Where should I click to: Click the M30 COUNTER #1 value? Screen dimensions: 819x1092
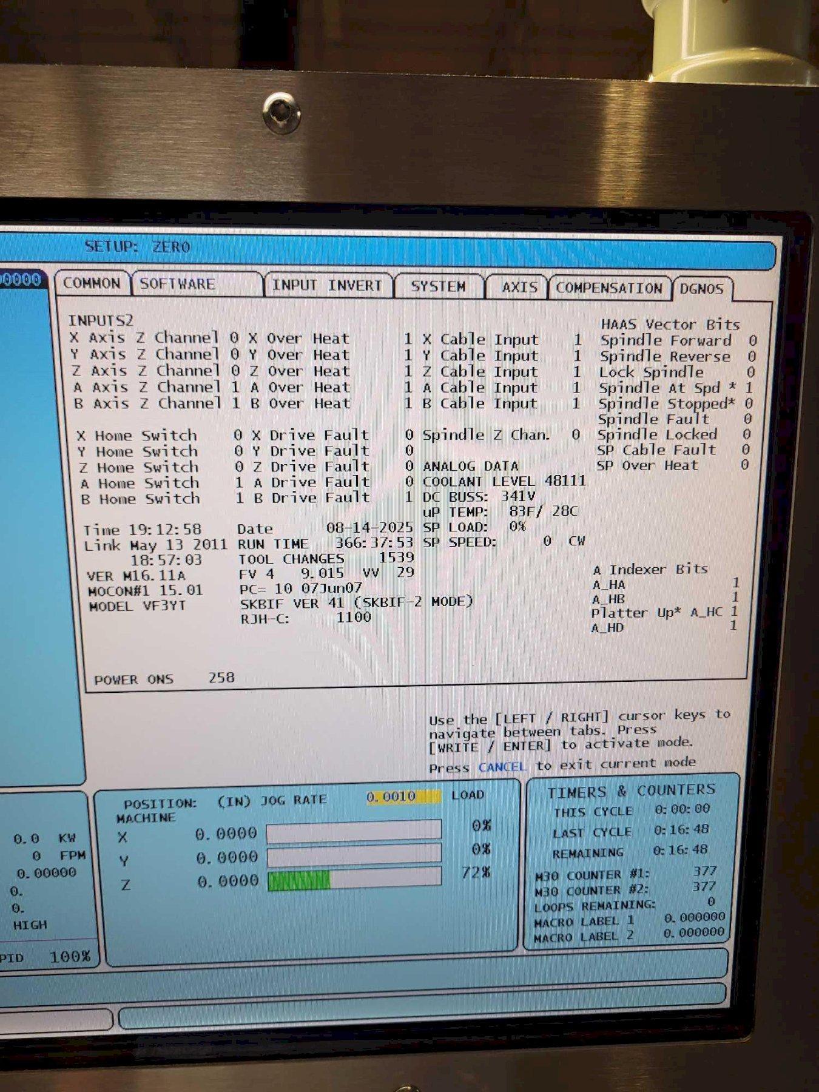[x=704, y=872]
